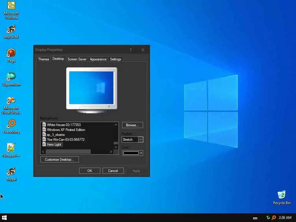The width and height of the screenshot is (296, 222).
Task: Select the Mypal desktop shortcut
Action: (11, 174)
